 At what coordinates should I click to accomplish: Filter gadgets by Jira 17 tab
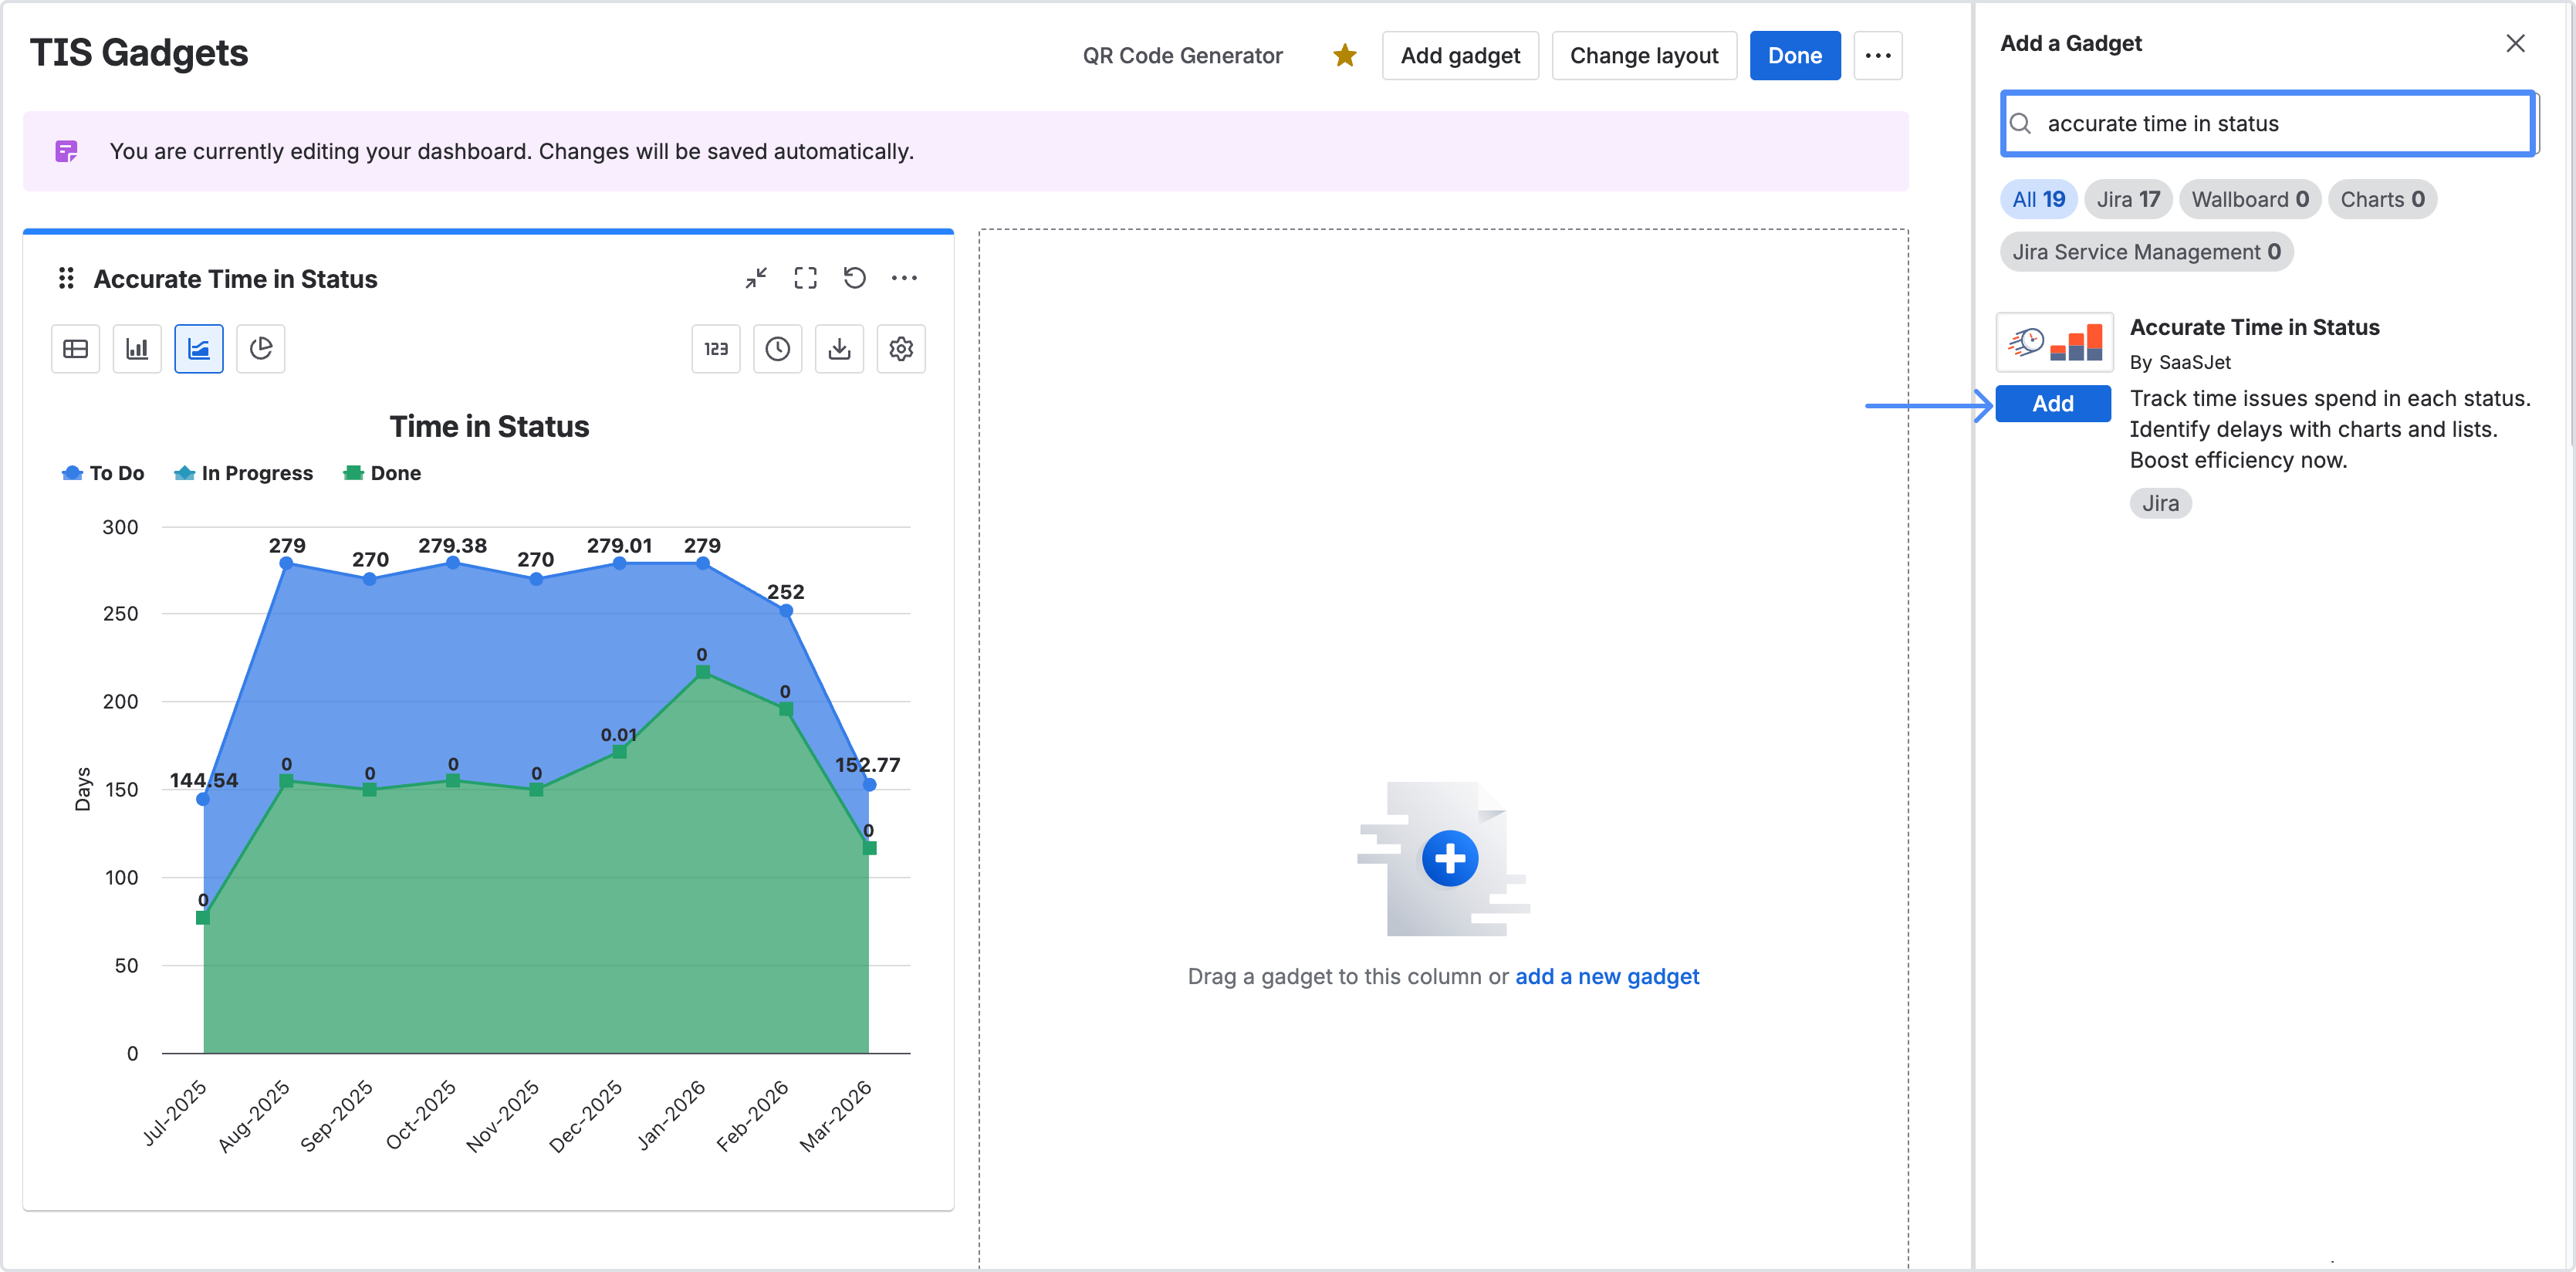tap(2127, 199)
